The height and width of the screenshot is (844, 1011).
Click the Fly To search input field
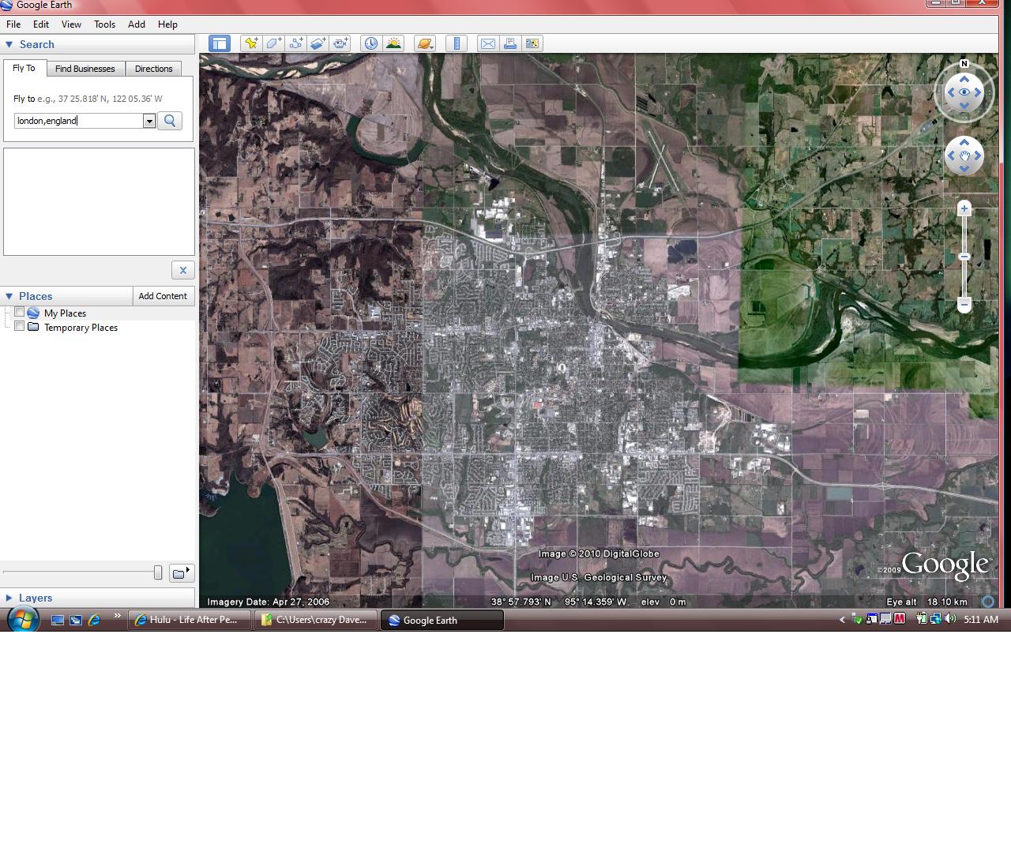pos(78,121)
